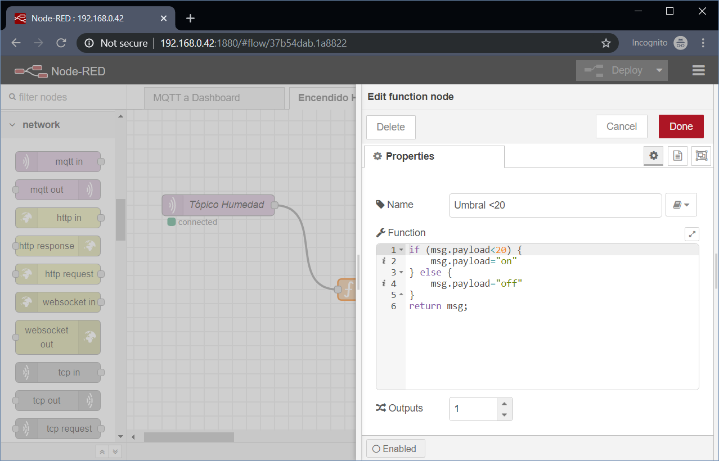Reload the browser page
The width and height of the screenshot is (719, 461).
tap(61, 43)
